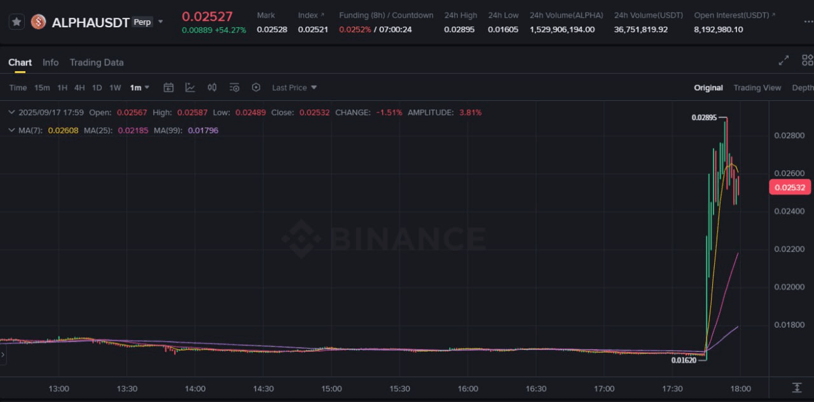
Task: Click the MA(7) value 0.02608
Action: (63, 130)
